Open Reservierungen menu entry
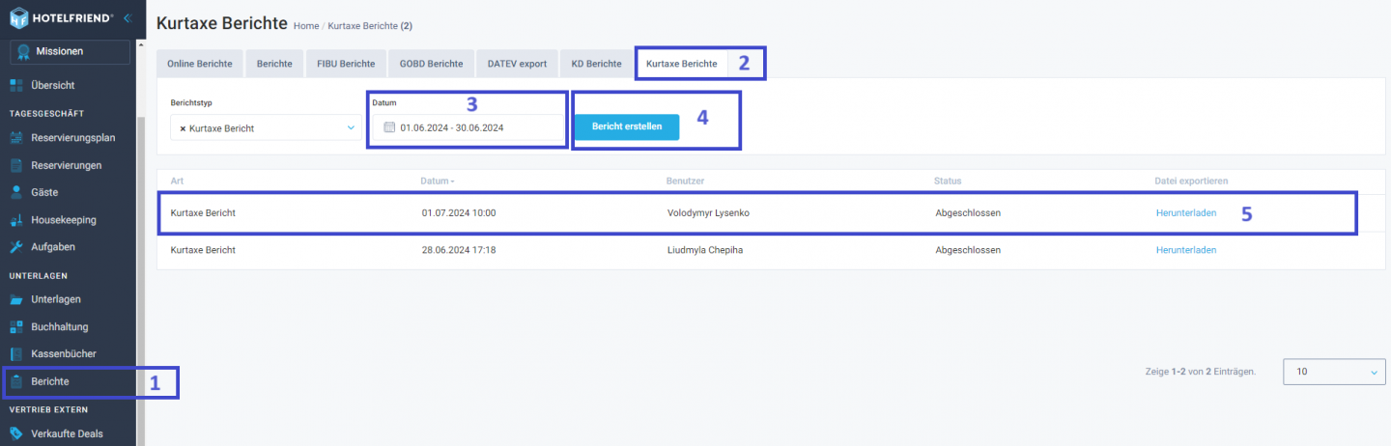 pyautogui.click(x=68, y=165)
